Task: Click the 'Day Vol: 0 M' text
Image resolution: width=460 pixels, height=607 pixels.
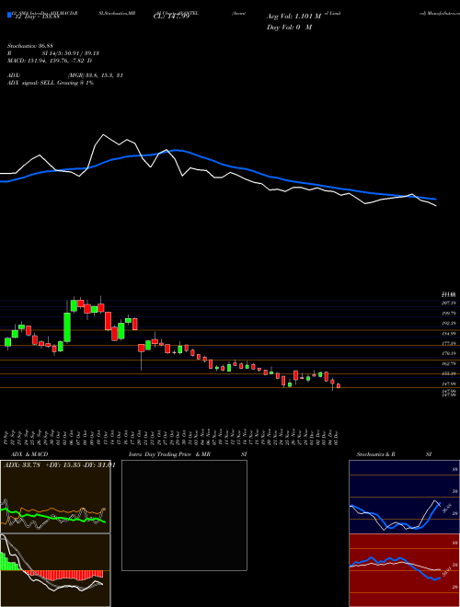Action: [x=289, y=27]
